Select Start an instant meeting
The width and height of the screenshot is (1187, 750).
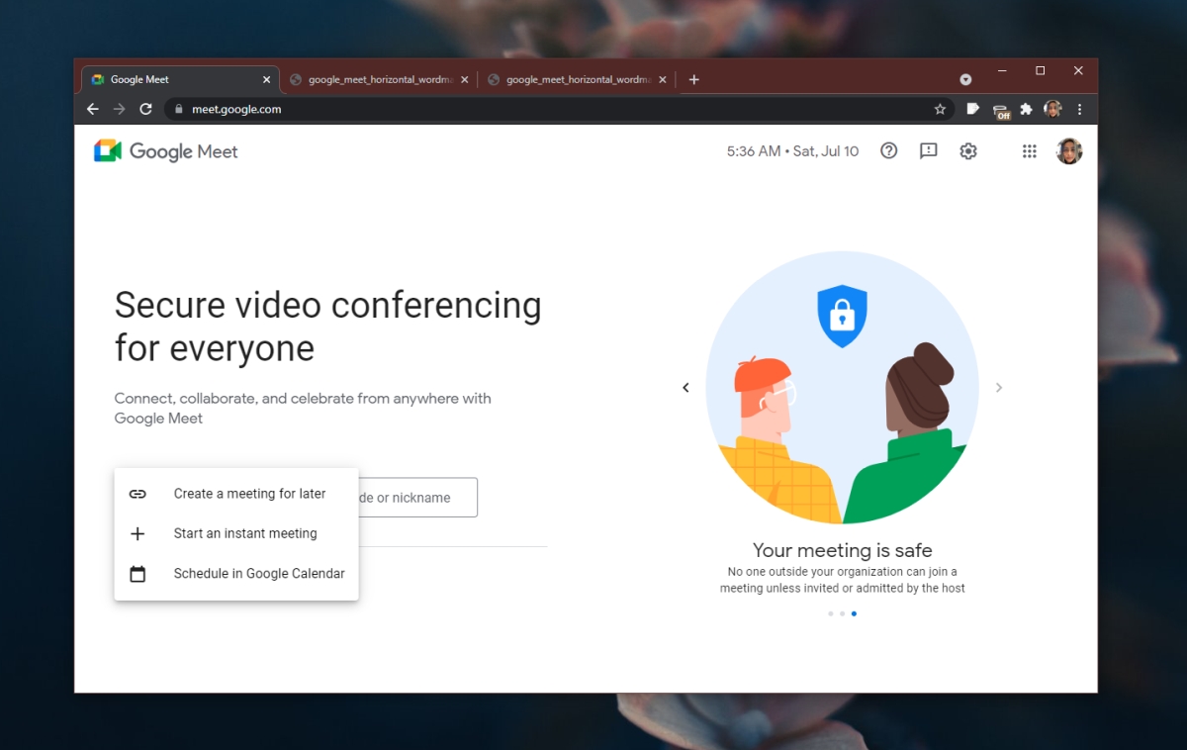point(245,533)
